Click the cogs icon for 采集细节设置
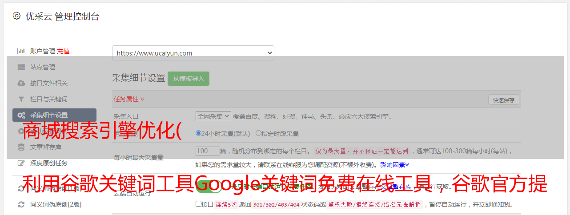Viewport: 570px width, 215px height. click(21, 115)
